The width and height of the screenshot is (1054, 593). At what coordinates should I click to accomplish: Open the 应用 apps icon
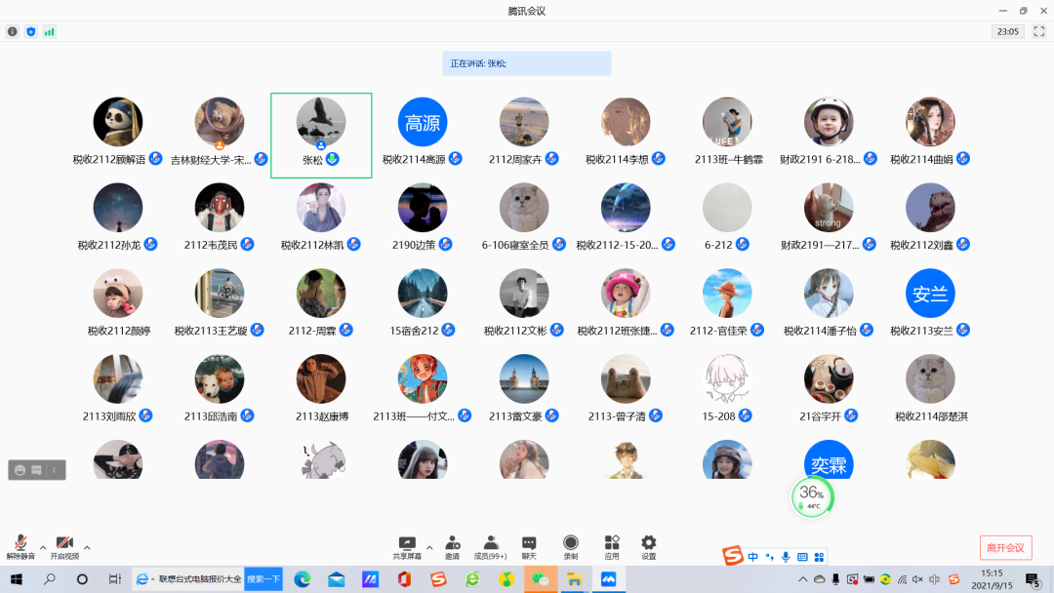pos(612,546)
